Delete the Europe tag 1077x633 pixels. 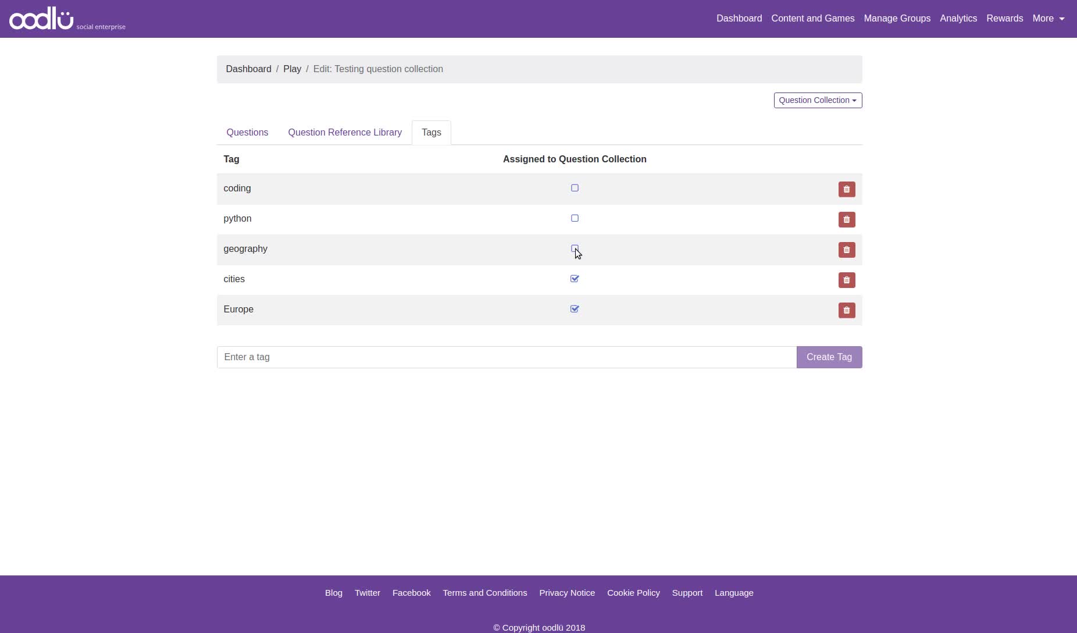click(846, 310)
